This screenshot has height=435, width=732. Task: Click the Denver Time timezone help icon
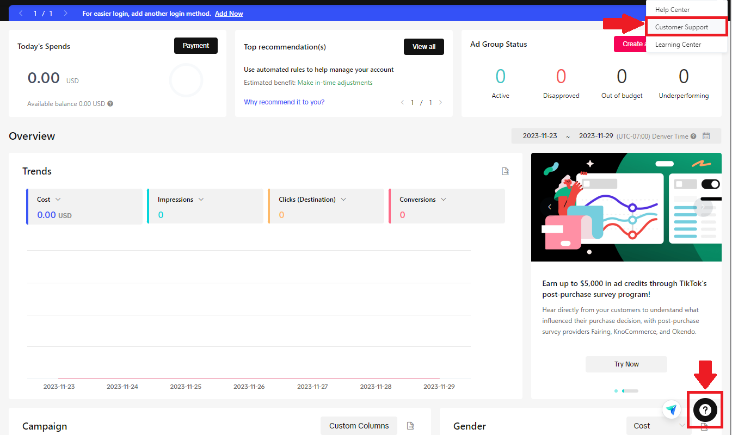click(693, 136)
